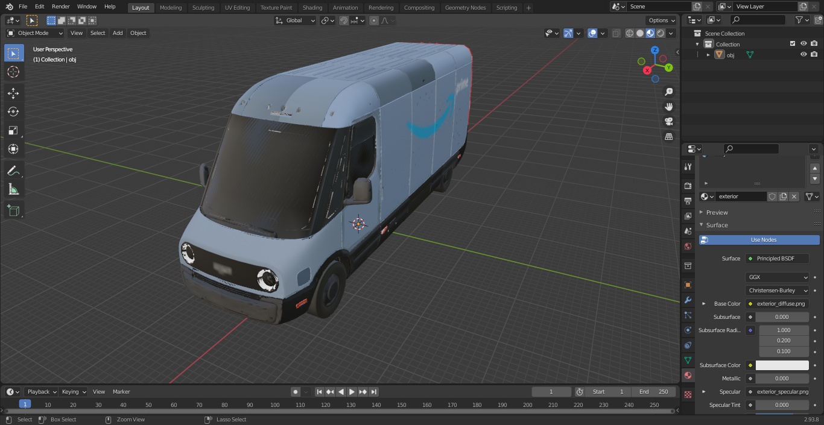Open Object Data properties green triangle icon

pyautogui.click(x=688, y=360)
